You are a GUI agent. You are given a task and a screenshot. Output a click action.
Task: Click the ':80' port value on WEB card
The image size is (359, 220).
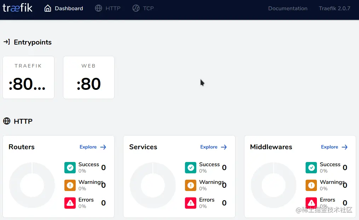(89, 84)
